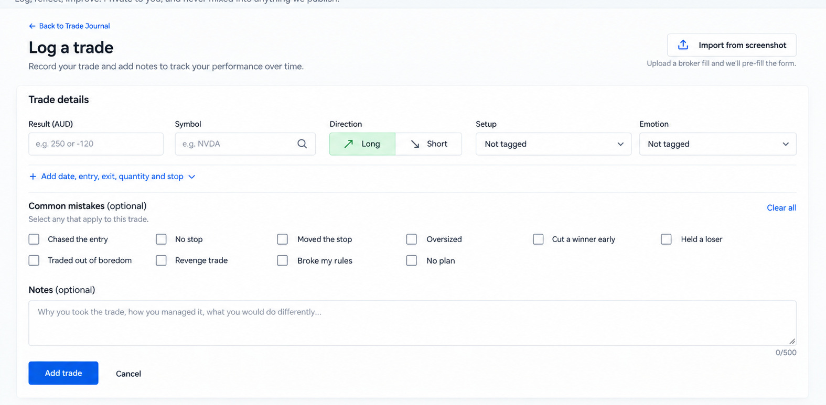Image resolution: width=826 pixels, height=405 pixels.
Task: Select the No plan checkbox
Action: pyautogui.click(x=412, y=260)
